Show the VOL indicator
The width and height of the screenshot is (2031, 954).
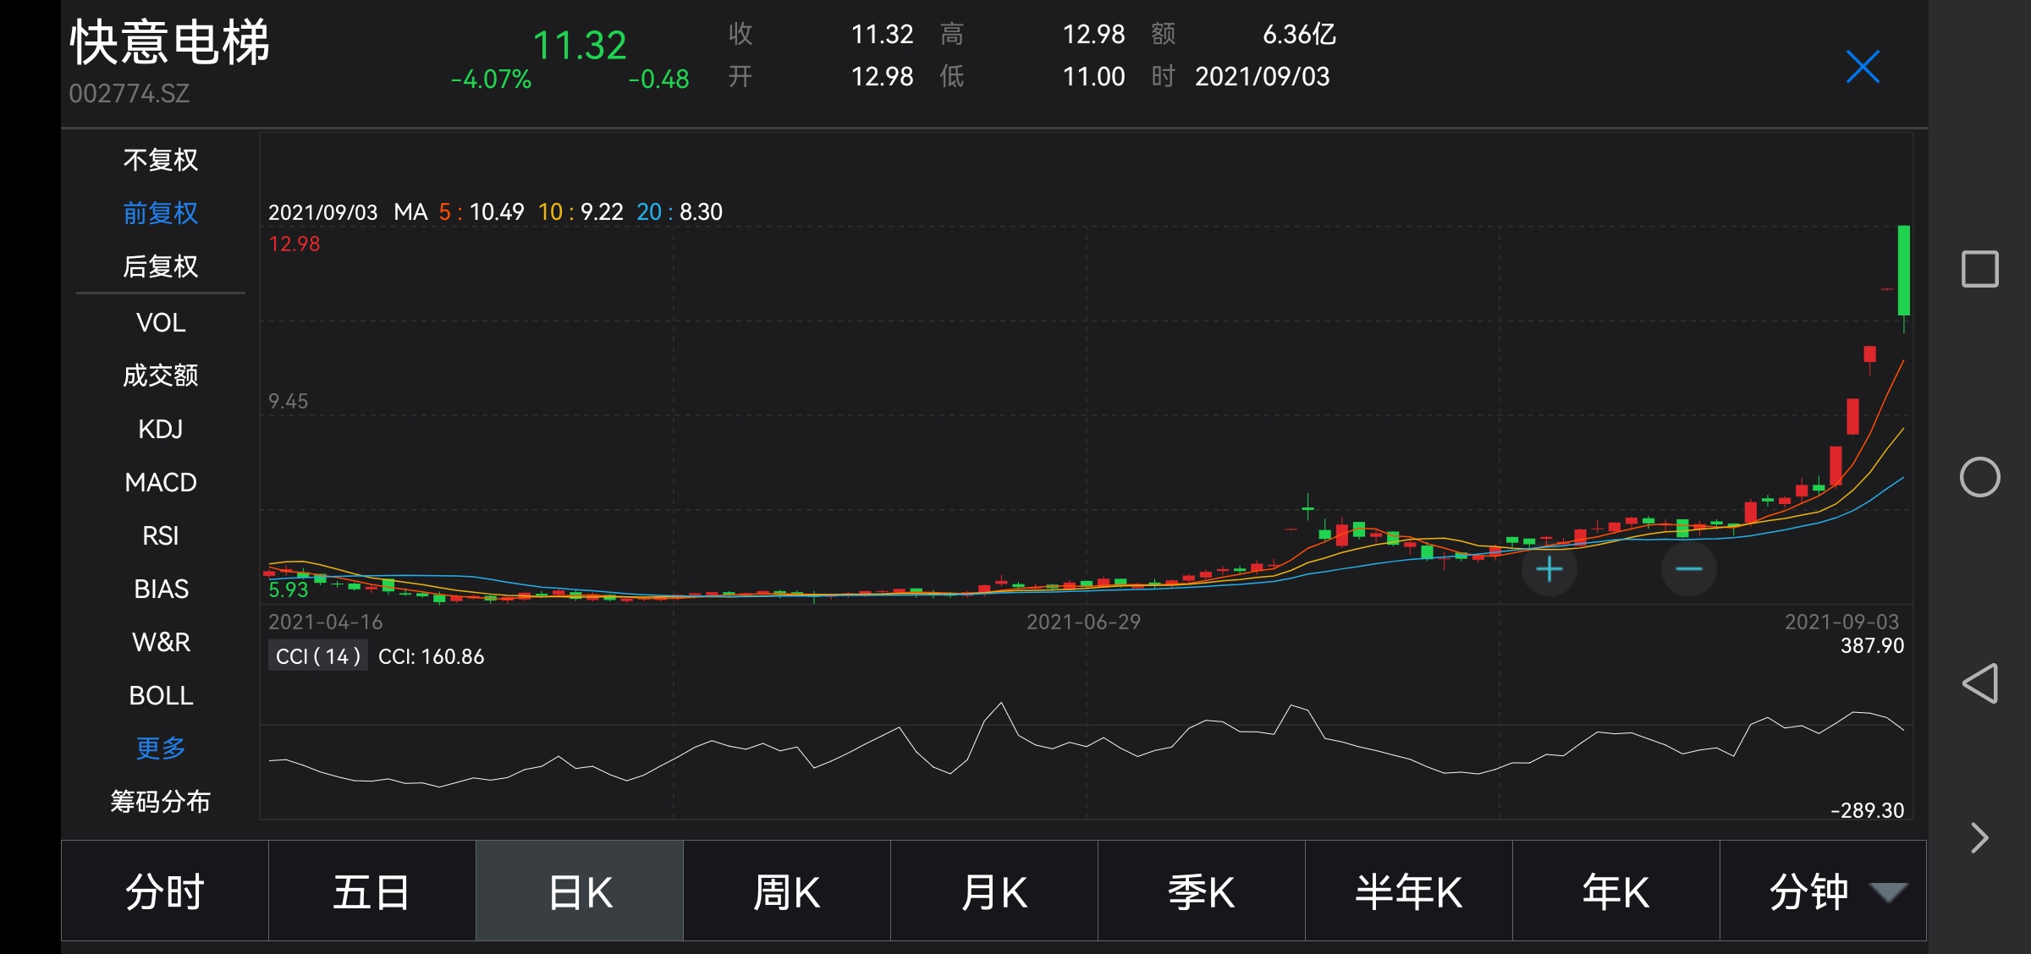161,322
